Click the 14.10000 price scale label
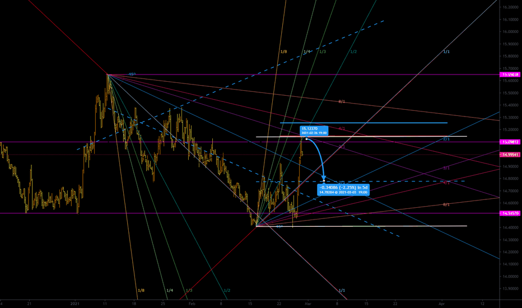 tap(511, 264)
